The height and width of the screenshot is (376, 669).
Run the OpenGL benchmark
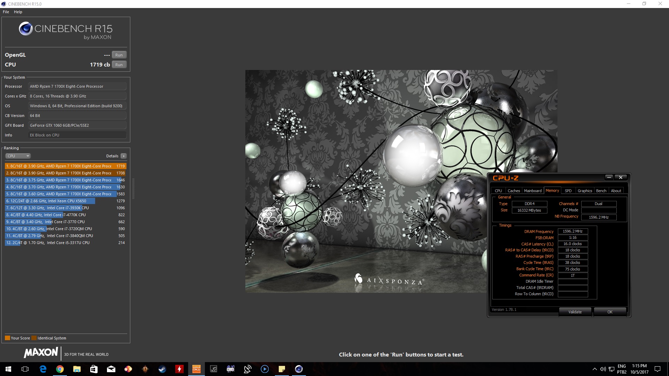click(x=119, y=55)
